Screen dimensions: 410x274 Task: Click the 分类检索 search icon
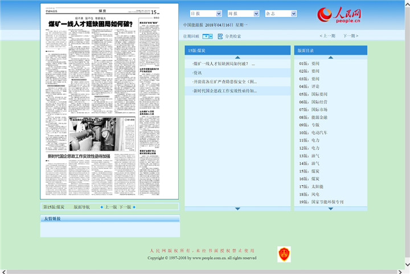[x=220, y=36]
